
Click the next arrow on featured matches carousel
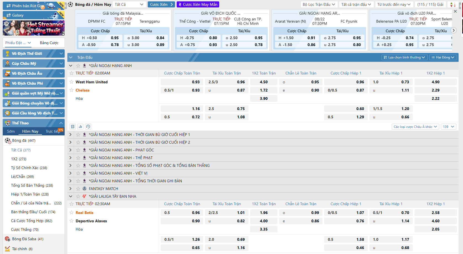[453, 30]
